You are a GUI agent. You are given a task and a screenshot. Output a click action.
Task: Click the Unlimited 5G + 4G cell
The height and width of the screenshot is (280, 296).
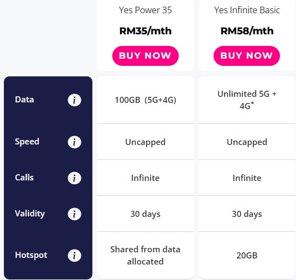click(247, 100)
